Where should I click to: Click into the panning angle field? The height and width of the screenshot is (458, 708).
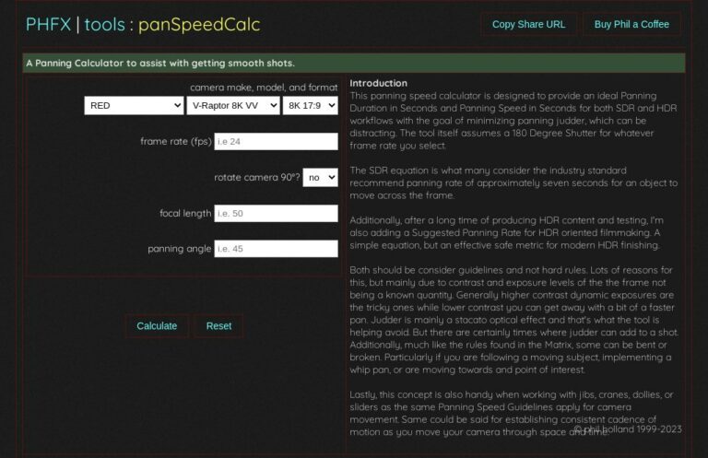(276, 249)
